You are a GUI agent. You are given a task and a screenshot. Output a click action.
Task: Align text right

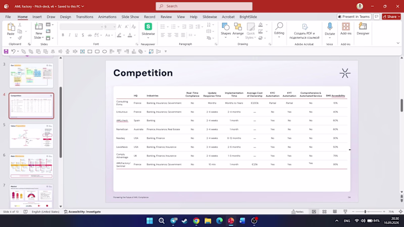point(176,35)
